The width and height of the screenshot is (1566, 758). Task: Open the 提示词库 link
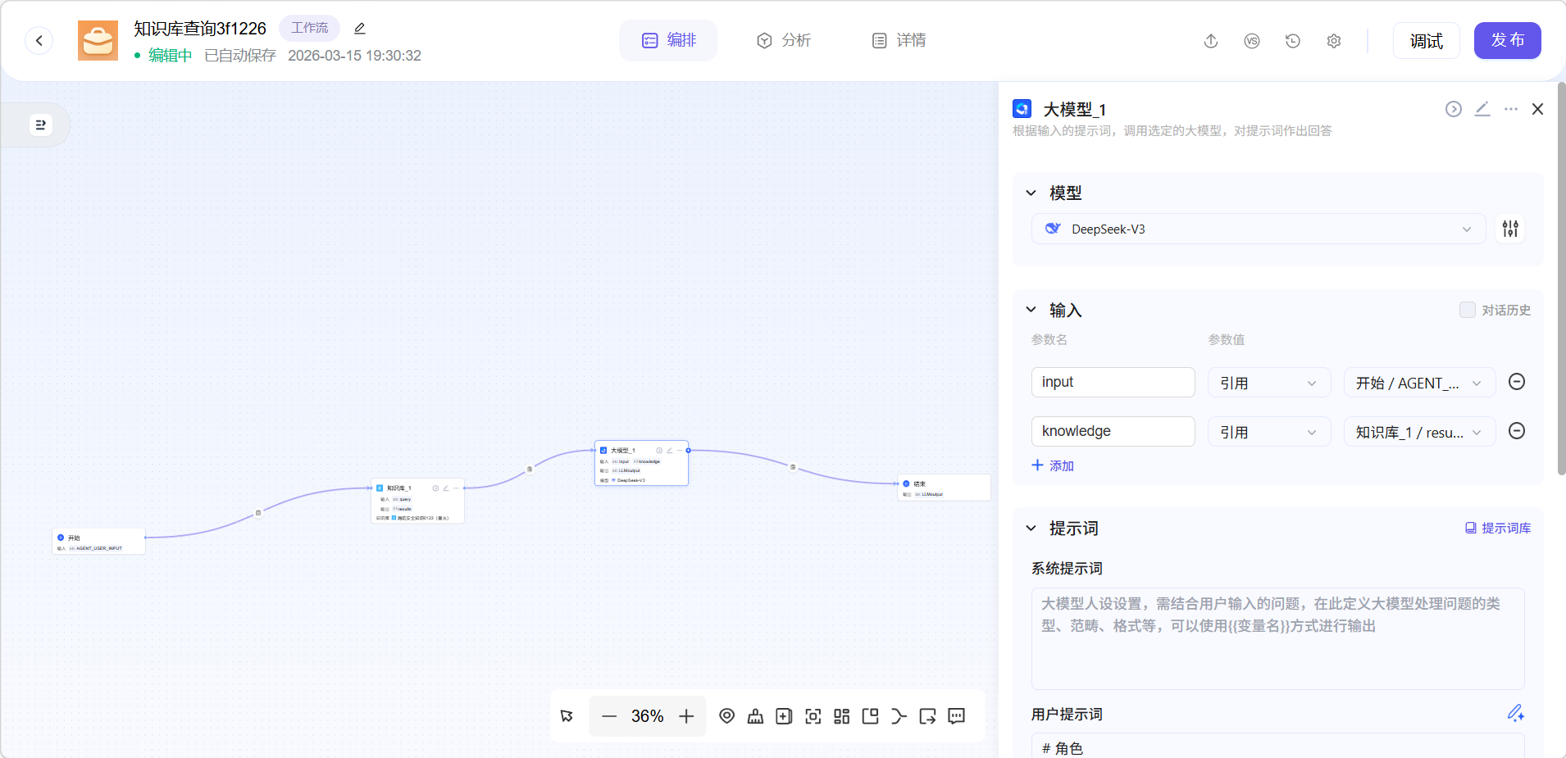coord(1497,529)
